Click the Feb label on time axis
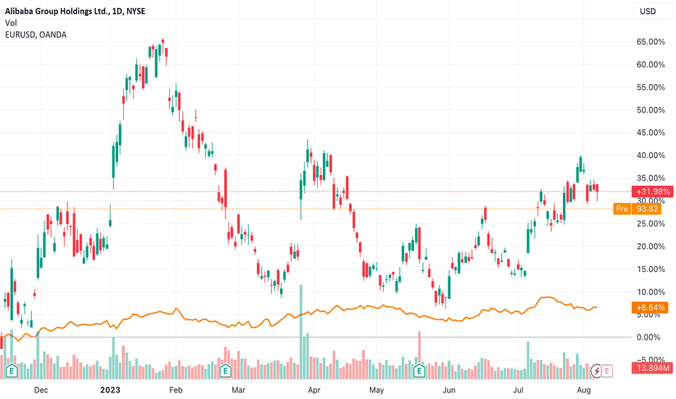Screen dimensions: 676x399 coord(176,390)
